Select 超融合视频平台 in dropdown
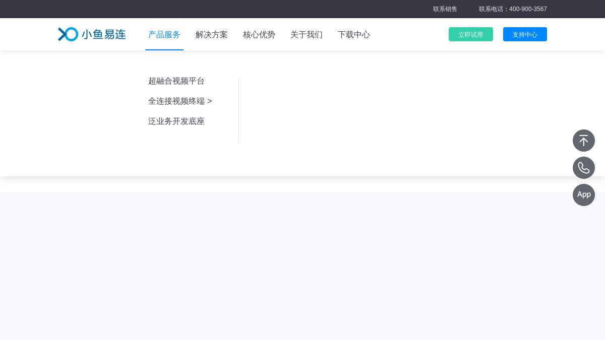 click(x=176, y=81)
